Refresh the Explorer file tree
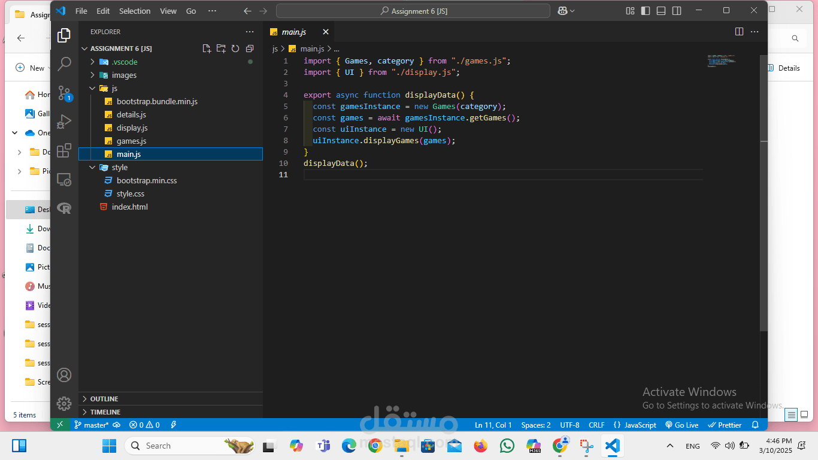Viewport: 818px width, 460px height. (235, 49)
